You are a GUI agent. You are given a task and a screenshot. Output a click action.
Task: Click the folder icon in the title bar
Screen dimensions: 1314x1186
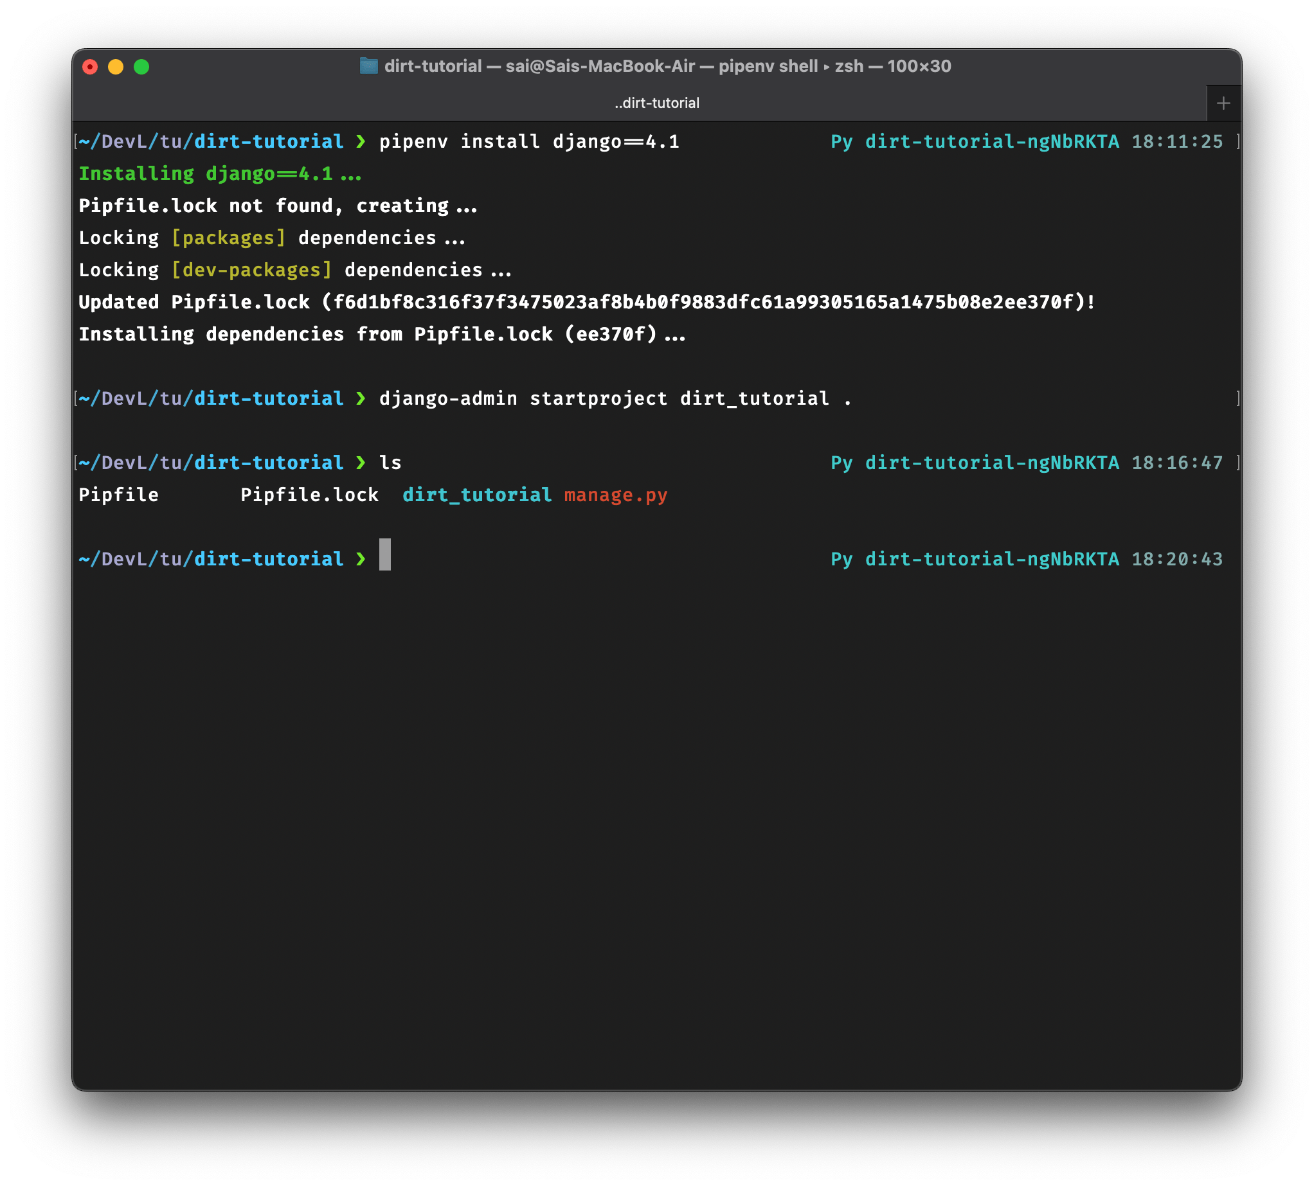click(x=369, y=66)
